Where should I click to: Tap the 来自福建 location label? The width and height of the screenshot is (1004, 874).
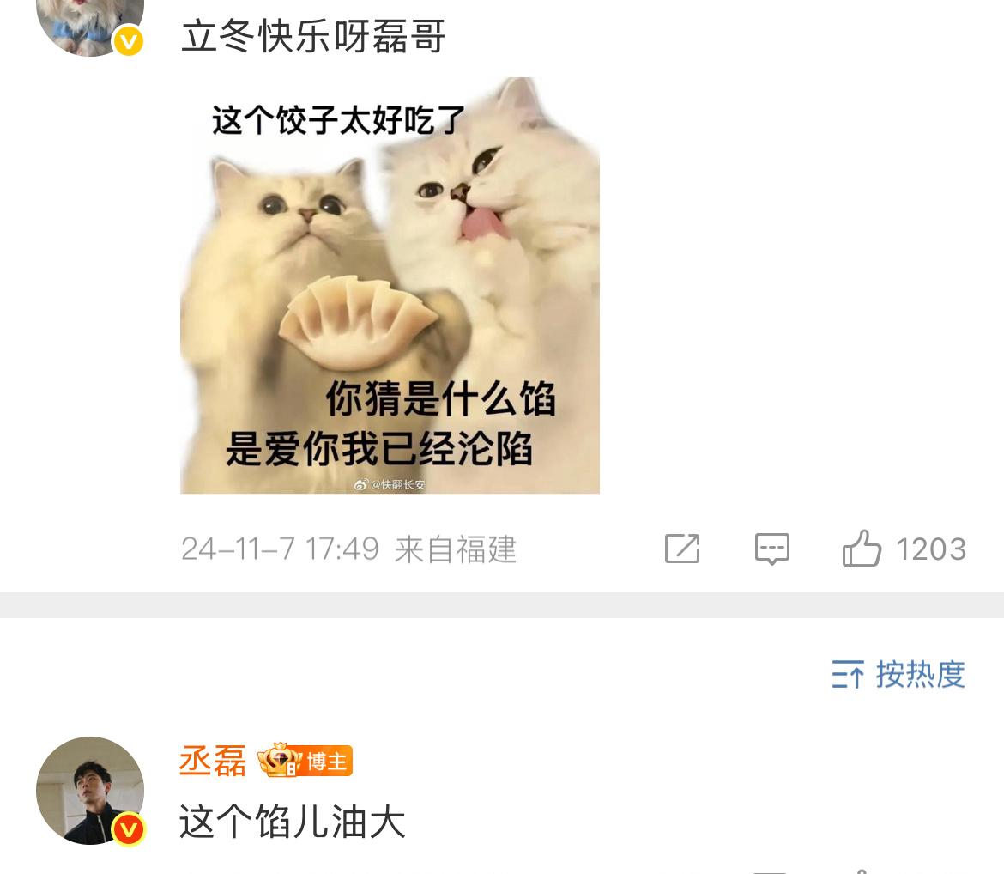[x=456, y=549]
